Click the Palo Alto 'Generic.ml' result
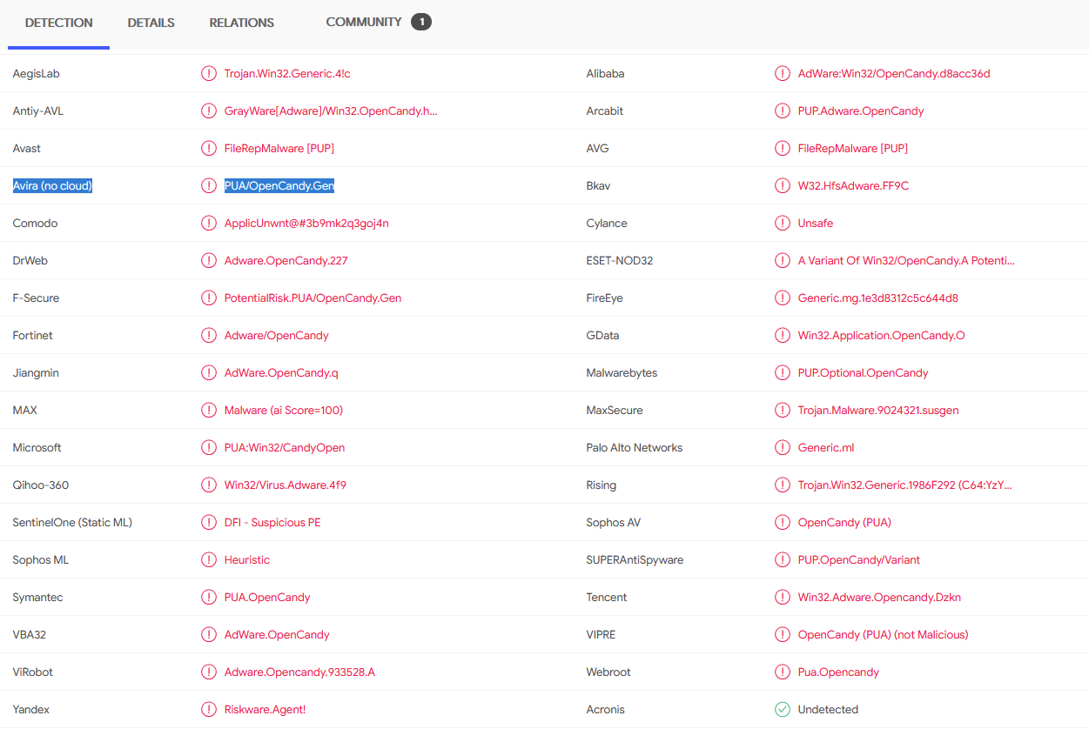 pos(826,448)
